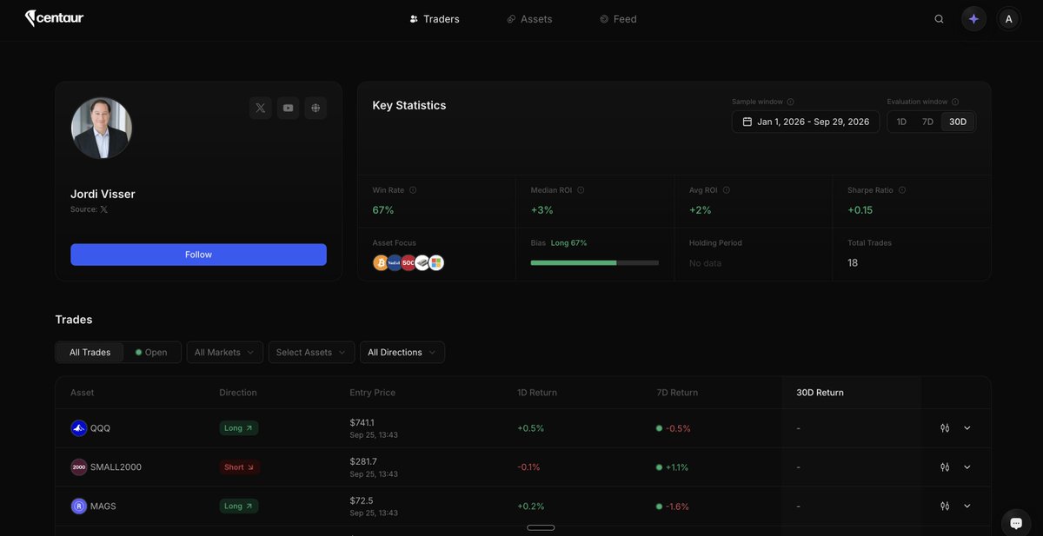Open the AI sparkle assistant button
This screenshot has width=1043, height=536.
[973, 19]
